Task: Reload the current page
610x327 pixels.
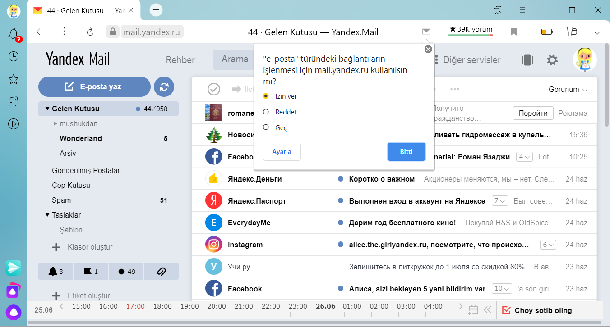Action: click(90, 32)
